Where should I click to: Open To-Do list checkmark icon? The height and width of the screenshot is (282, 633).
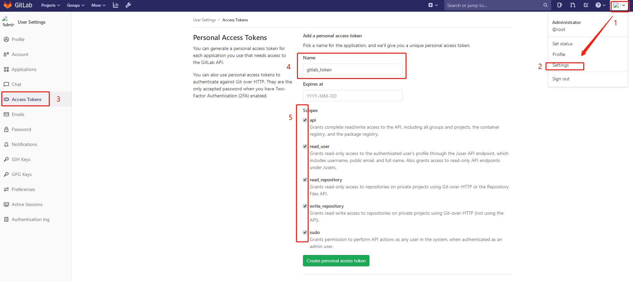(x=586, y=5)
